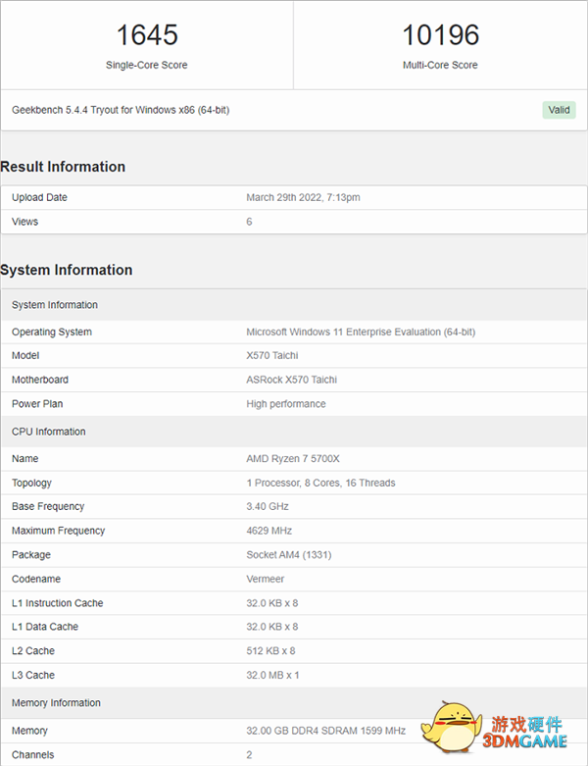Click the CPU Name label

click(x=24, y=459)
